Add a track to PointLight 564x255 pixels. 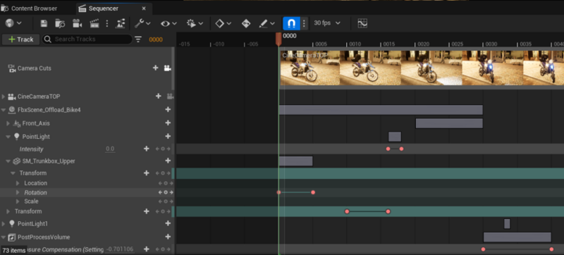coord(168,137)
